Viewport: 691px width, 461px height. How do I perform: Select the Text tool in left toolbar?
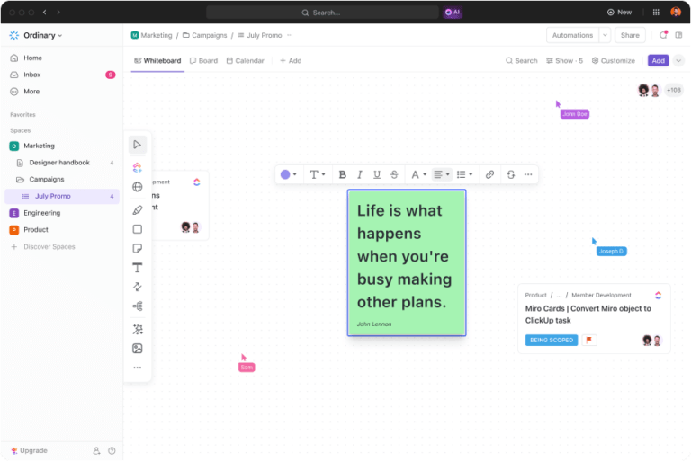(137, 268)
